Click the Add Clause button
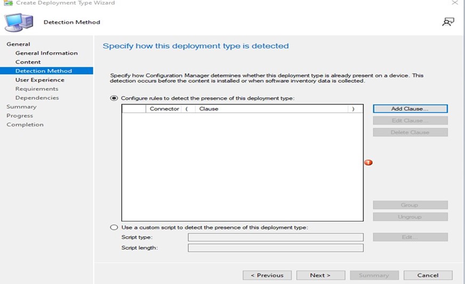Image resolution: width=465 pixels, height=284 pixels. [410, 109]
